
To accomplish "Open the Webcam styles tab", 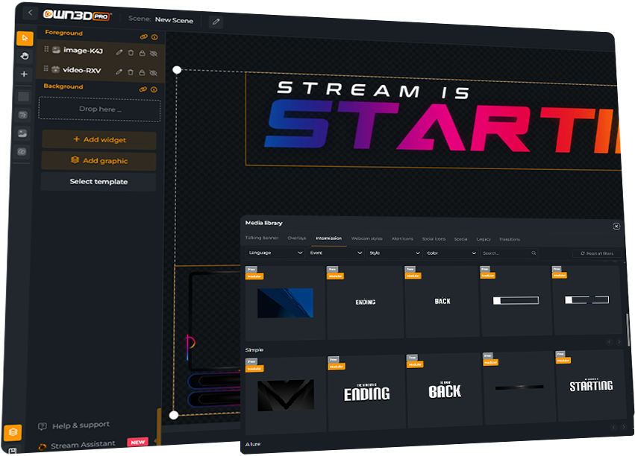I will 366,238.
